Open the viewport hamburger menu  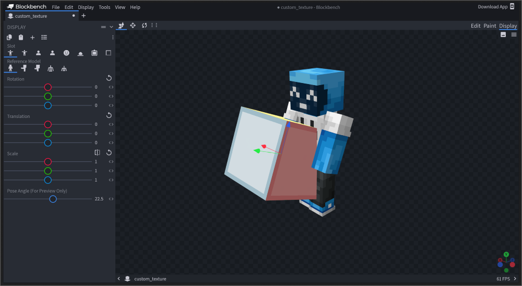point(514,35)
